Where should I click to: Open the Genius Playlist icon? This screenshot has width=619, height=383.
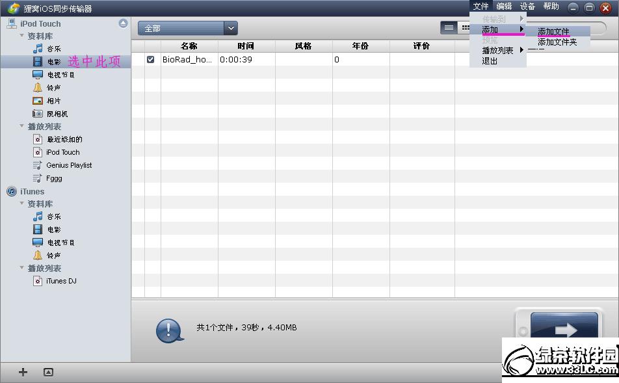38,165
